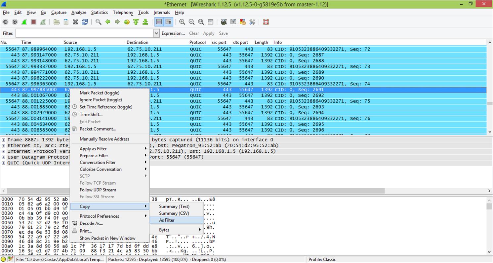Edit capture filters icon
The image size is (493, 263).
(224, 22)
